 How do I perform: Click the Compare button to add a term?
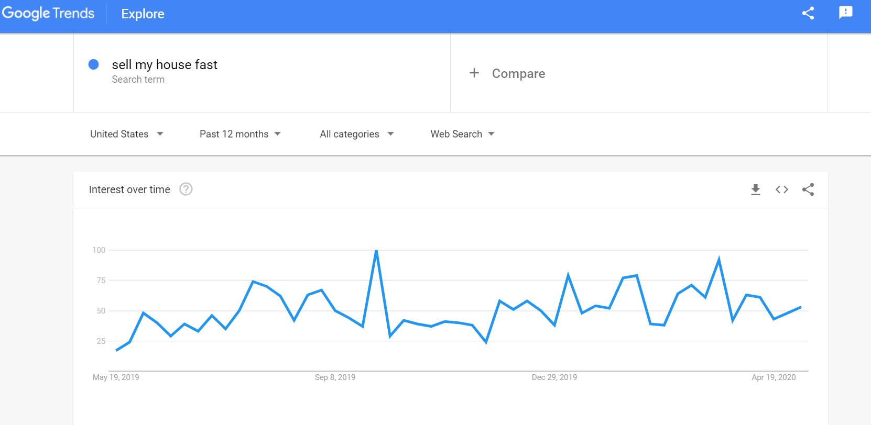[518, 73]
